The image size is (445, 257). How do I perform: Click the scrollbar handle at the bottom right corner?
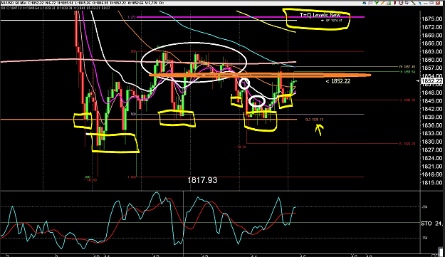click(x=441, y=251)
